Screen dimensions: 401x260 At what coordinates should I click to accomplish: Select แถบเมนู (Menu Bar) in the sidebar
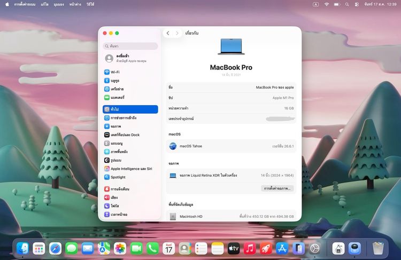pyautogui.click(x=130, y=143)
